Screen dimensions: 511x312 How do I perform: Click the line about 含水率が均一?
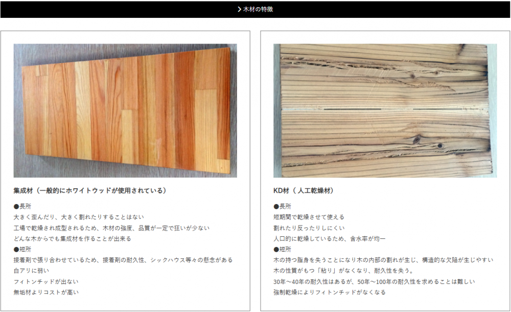pos(330,238)
